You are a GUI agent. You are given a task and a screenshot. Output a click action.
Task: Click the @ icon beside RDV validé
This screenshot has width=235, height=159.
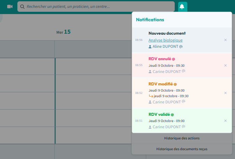click(172, 115)
